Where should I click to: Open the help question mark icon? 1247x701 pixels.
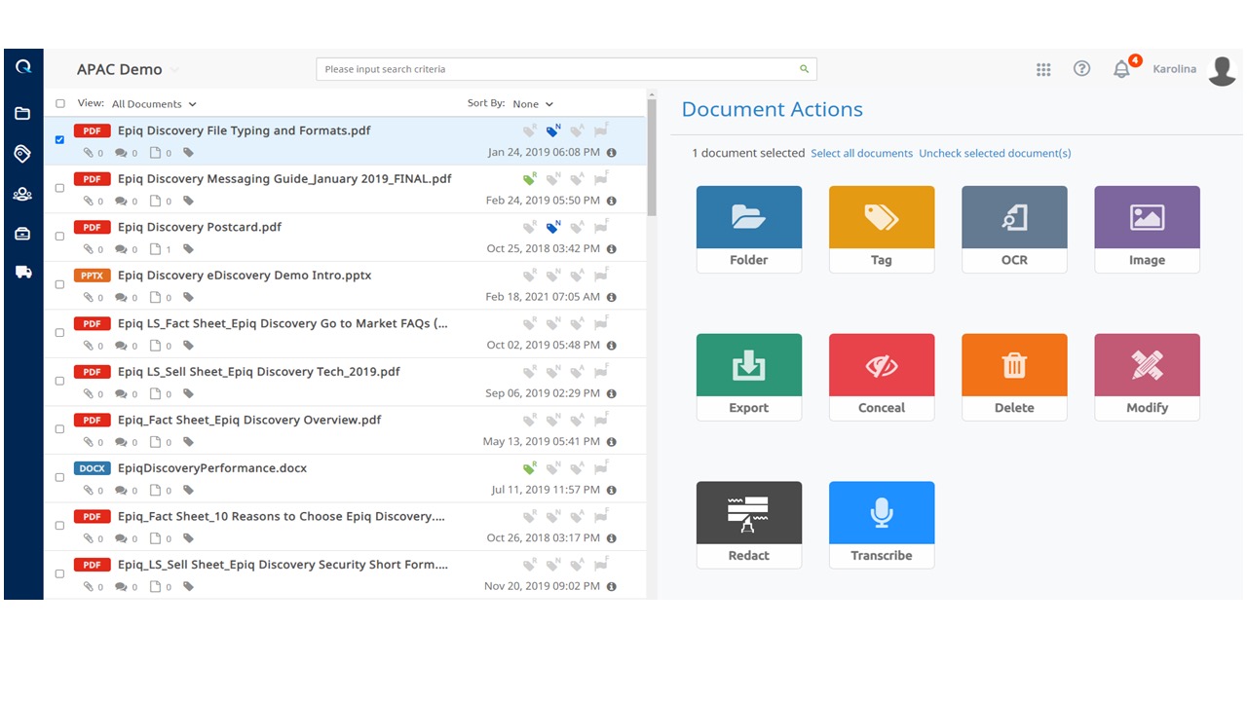click(x=1081, y=69)
